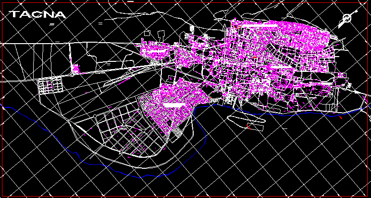371x198 pixels.
Task: Select the small isolated street grid on the left
Action: 50,86
